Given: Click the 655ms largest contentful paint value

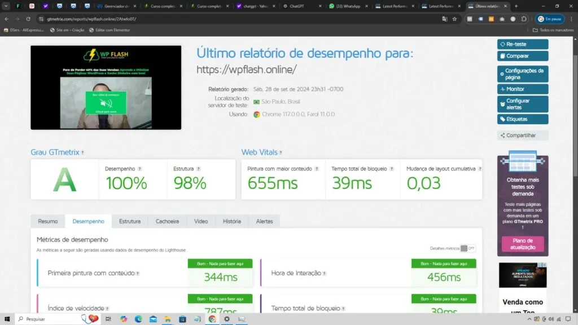Looking at the screenshot, I should pyautogui.click(x=273, y=183).
